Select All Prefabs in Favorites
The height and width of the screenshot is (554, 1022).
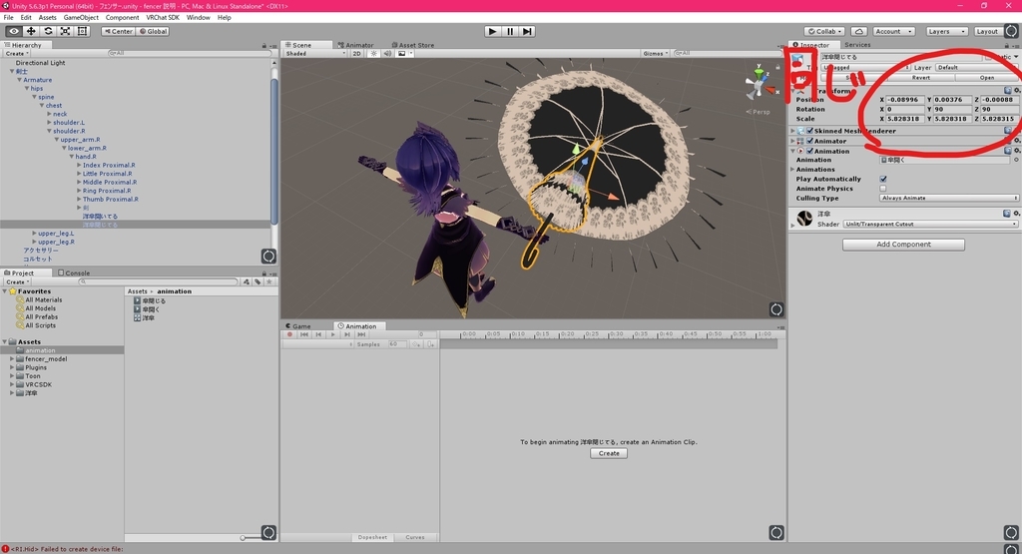coord(41,316)
